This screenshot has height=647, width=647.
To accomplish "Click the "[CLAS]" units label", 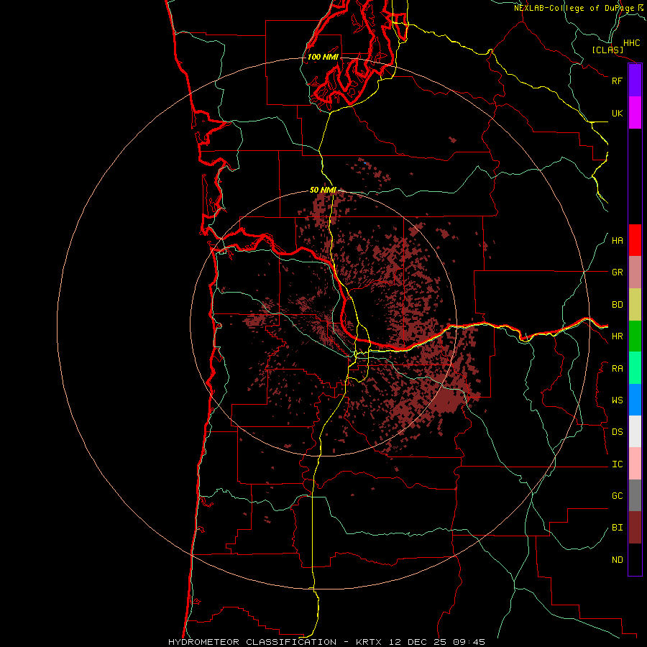I will pyautogui.click(x=607, y=50).
